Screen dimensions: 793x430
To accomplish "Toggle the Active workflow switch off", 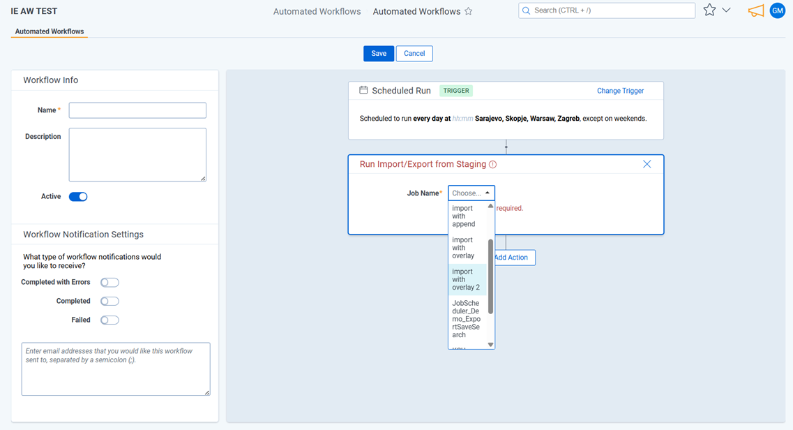I will coord(78,197).
